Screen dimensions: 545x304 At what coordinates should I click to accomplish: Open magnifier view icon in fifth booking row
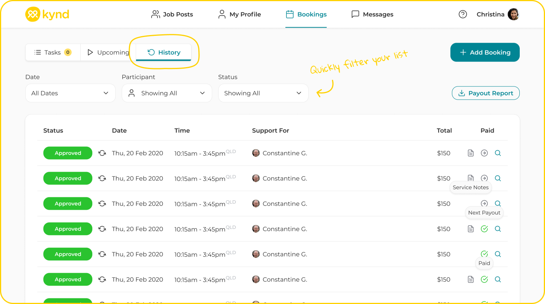[498, 254]
